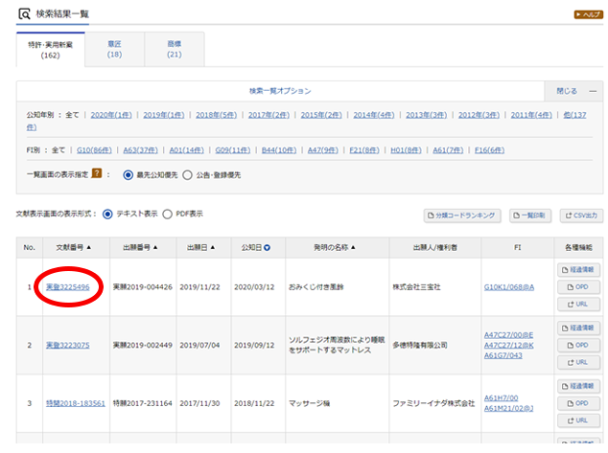Switch to 商標 (21) tab
The height and width of the screenshot is (453, 608).
coord(174,49)
